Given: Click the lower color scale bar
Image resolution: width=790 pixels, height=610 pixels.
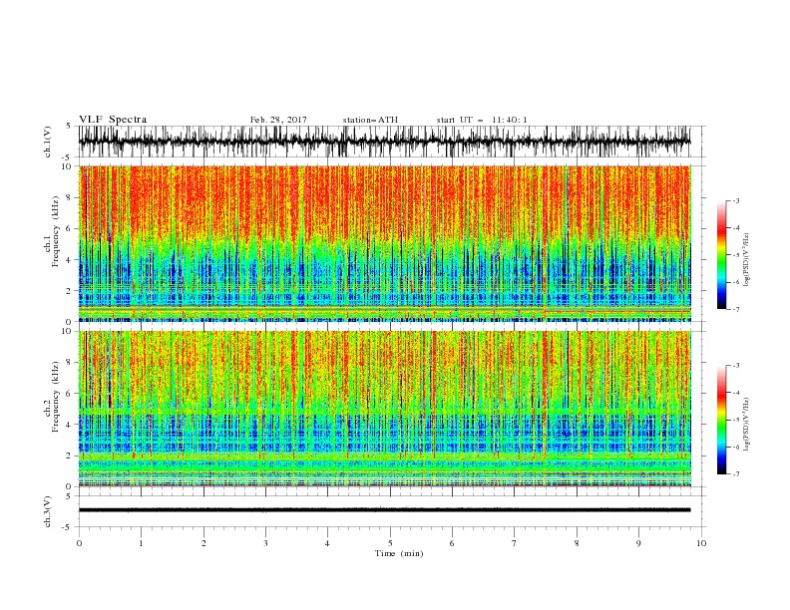Looking at the screenshot, I should point(721,420).
